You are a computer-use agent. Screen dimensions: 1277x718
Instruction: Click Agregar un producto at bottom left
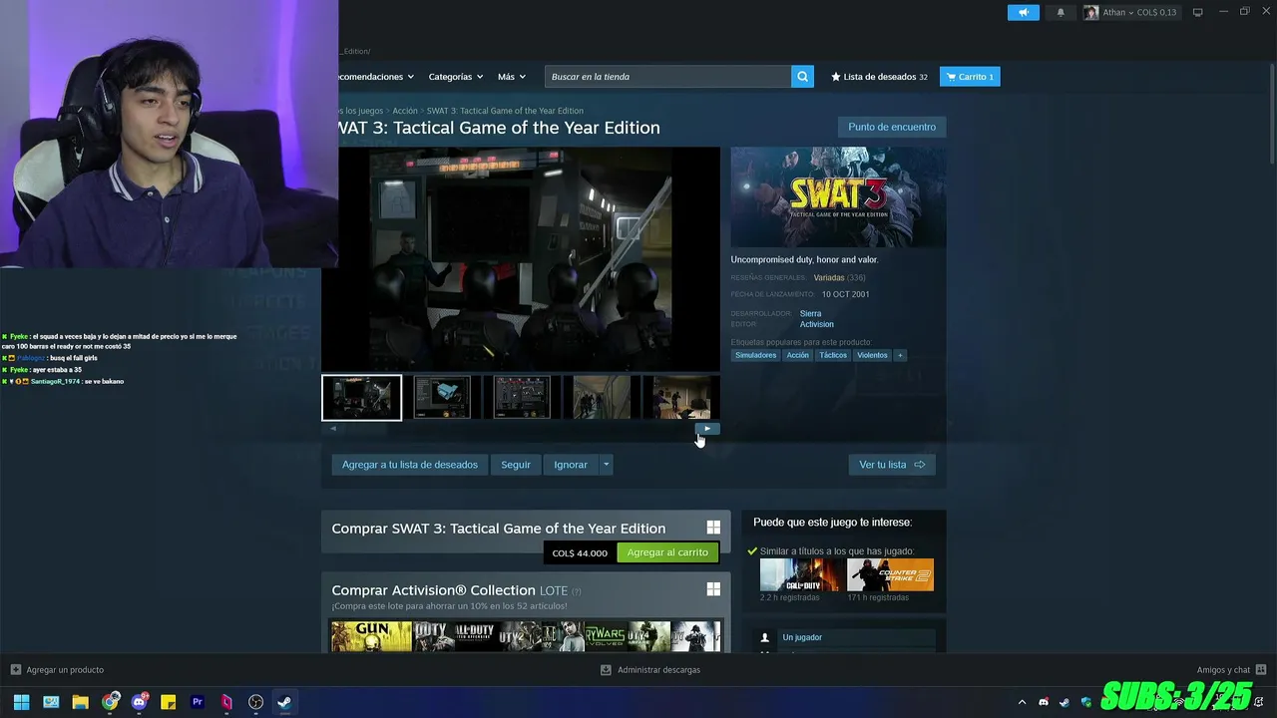[57, 670]
